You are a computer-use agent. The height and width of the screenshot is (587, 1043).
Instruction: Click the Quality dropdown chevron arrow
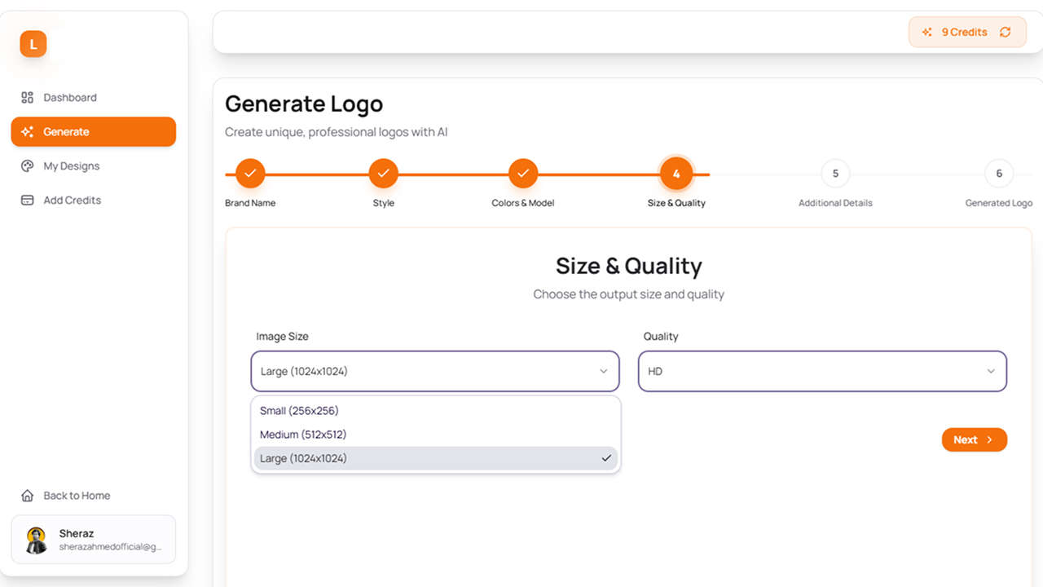[991, 371]
